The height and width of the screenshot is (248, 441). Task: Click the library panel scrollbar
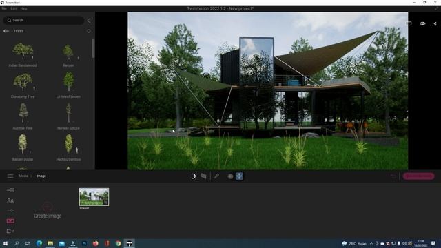click(x=93, y=48)
